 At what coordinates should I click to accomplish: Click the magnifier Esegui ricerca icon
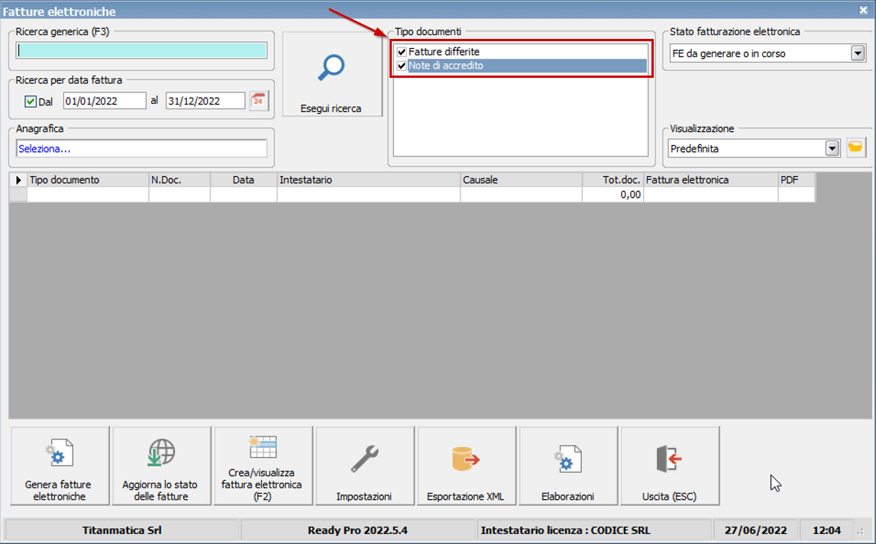331,69
